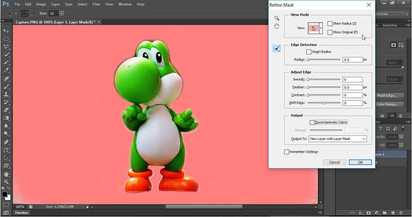Select the Hand tool in the toolbox
This screenshot has width=412, height=217.
click(x=6, y=174)
